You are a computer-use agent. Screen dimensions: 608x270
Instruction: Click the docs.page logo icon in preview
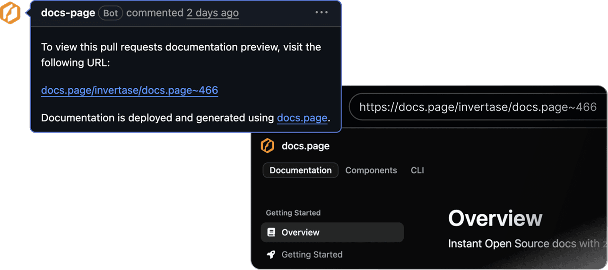coord(268,146)
